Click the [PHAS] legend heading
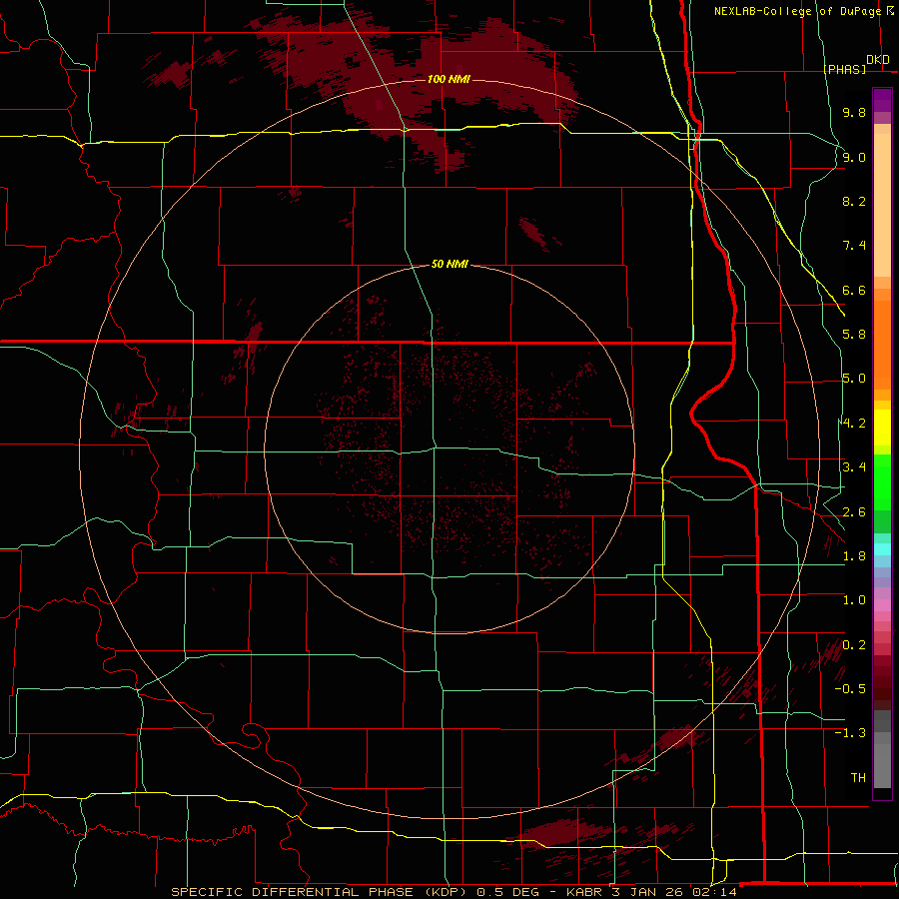 [844, 69]
